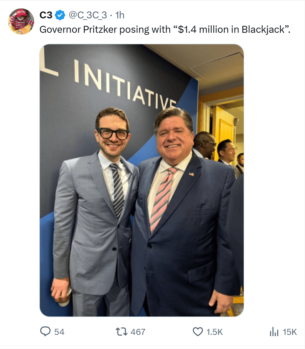The height and width of the screenshot is (349, 305).
Task: Click the 1.5K likes count
Action: [214, 332]
